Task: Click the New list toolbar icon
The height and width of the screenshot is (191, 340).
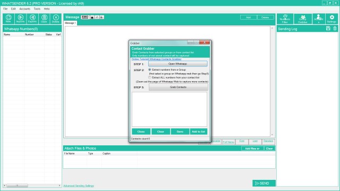Action: (x=8, y=19)
